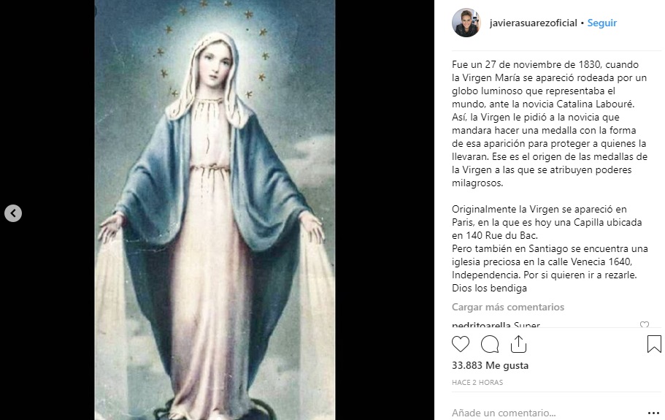This screenshot has width=665, height=420.
Task: View who liked via 33.883 Me gusta
Action: point(490,365)
